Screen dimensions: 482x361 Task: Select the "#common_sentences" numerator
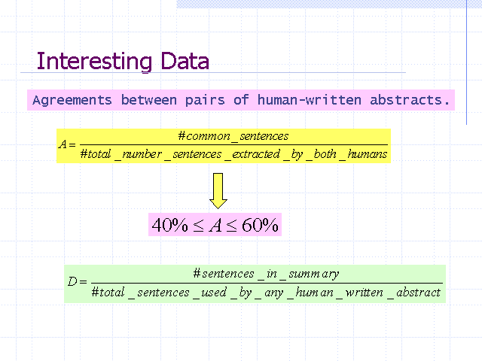pyautogui.click(x=233, y=136)
